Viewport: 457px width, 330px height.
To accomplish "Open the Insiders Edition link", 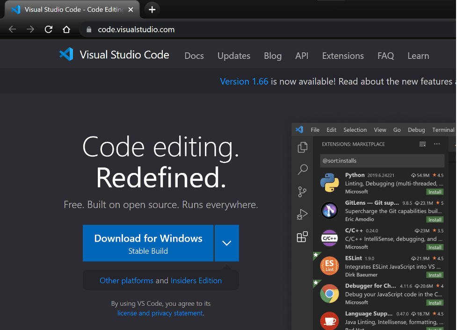I will (x=196, y=280).
